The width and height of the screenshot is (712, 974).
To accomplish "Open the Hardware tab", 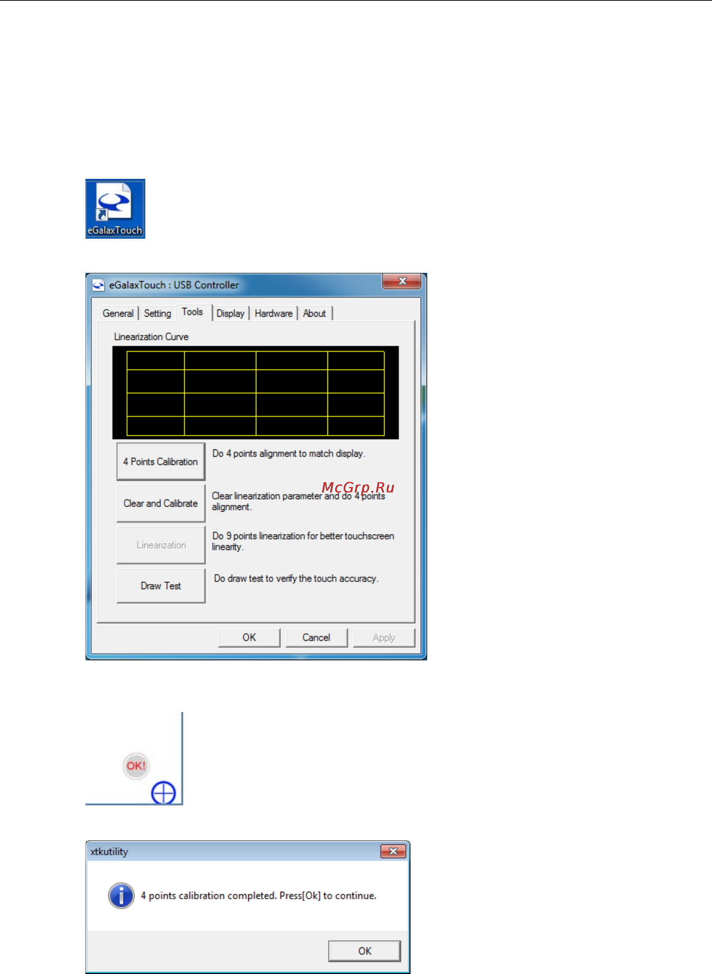I will click(x=273, y=313).
